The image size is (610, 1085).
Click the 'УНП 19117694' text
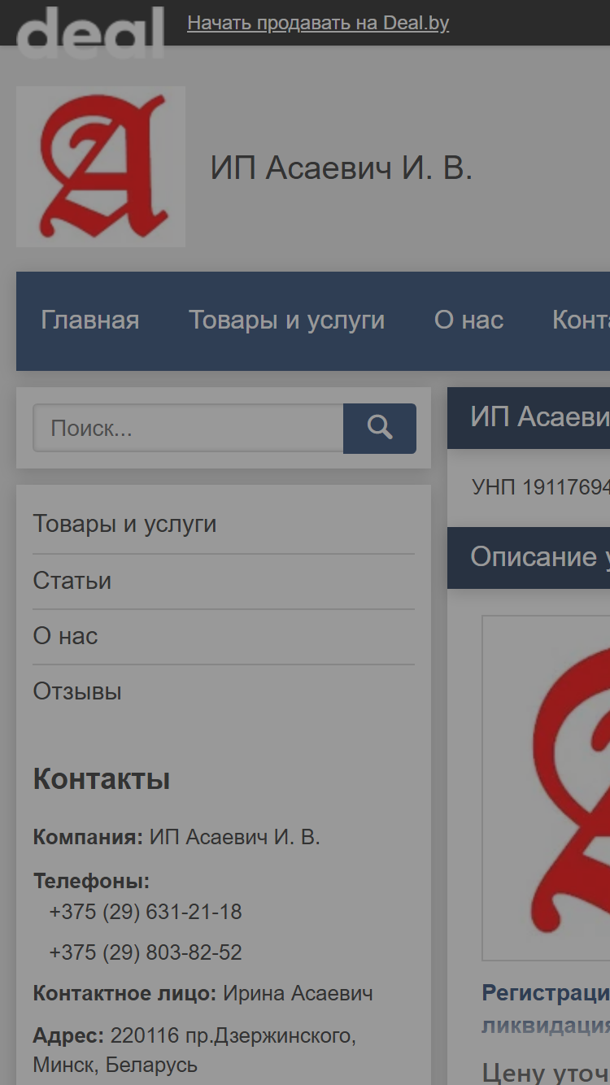tap(541, 487)
